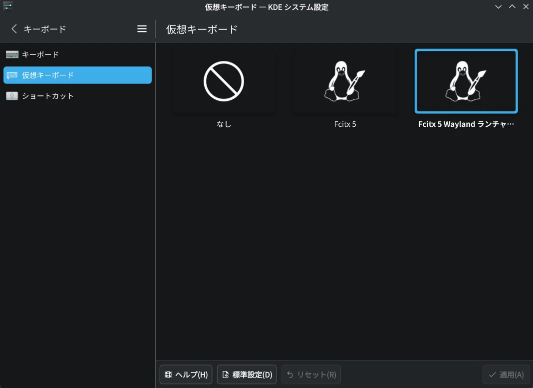Choose the Fcitx 5 penguin thumbnail
The width and height of the screenshot is (533, 388).
(345, 81)
